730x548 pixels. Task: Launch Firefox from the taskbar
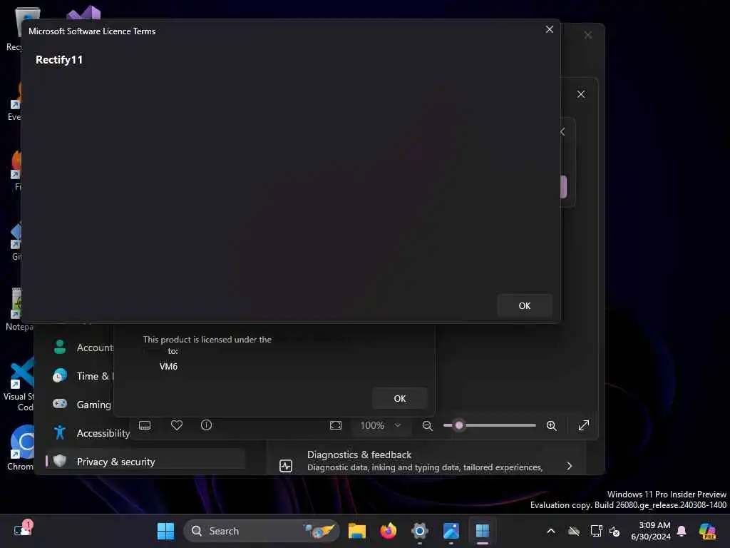389,531
